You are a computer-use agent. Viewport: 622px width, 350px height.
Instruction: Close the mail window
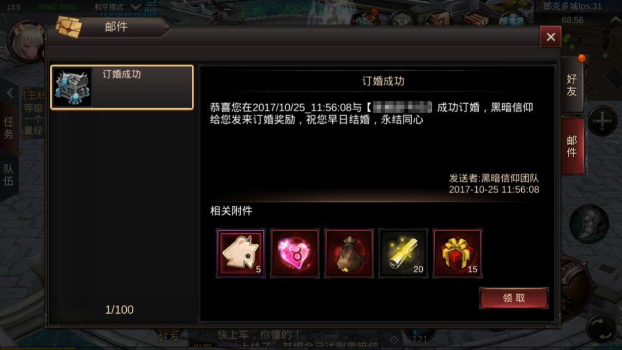[551, 37]
